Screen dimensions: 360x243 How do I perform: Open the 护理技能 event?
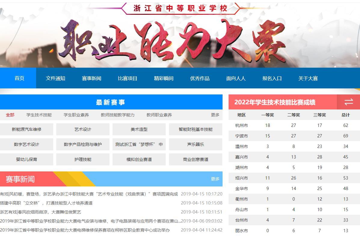(83, 159)
